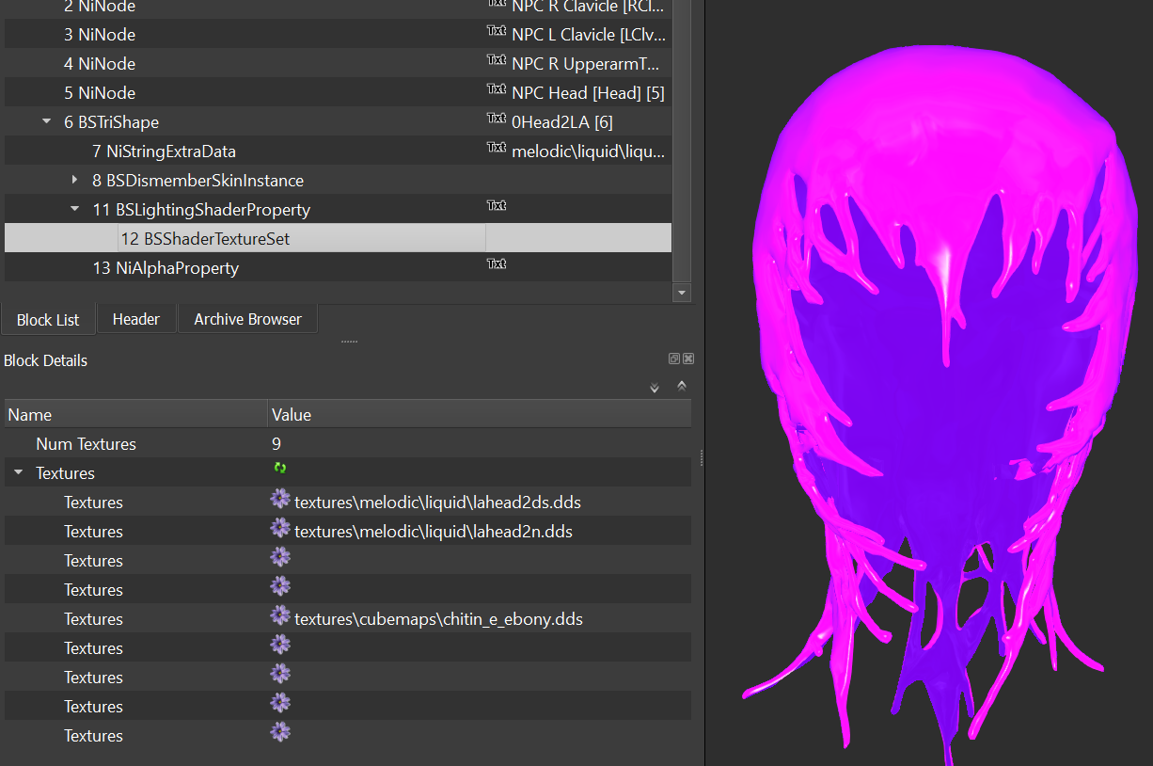Click the Txt icon on the NiAlphaProperty row
The height and width of the screenshot is (766, 1153).
click(496, 264)
